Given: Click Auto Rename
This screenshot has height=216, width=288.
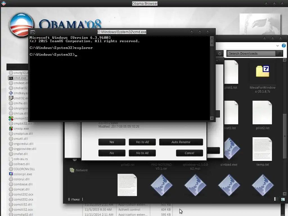Looking at the screenshot, I should 181,142.
